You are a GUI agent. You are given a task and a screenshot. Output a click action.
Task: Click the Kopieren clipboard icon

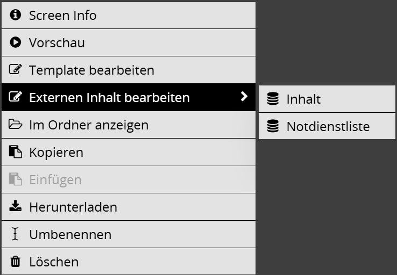[x=16, y=152]
